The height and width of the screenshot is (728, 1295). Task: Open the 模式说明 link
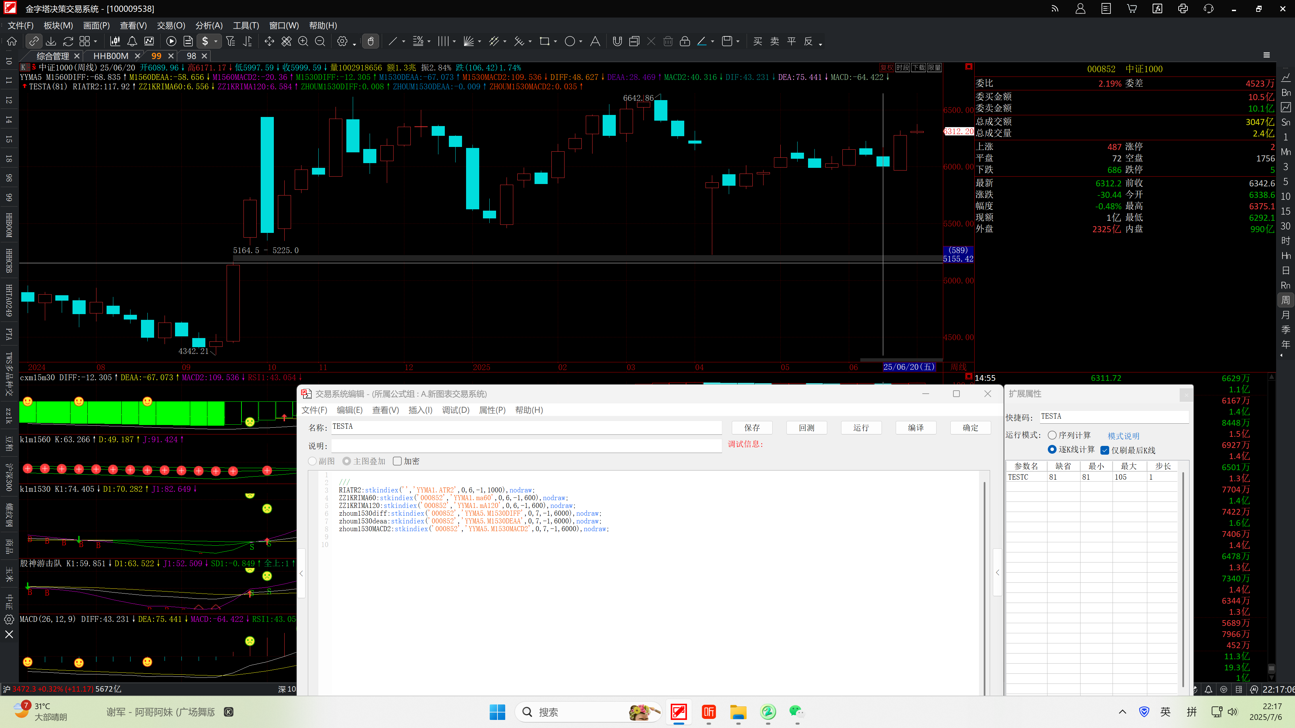[x=1123, y=435]
